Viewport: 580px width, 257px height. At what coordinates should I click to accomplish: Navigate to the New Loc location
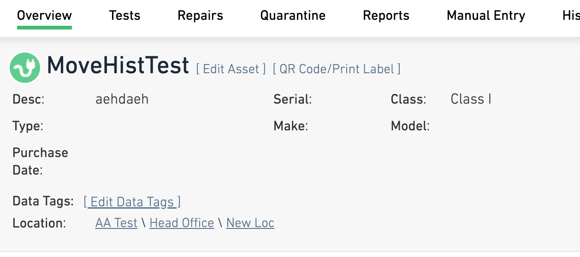[x=250, y=223]
